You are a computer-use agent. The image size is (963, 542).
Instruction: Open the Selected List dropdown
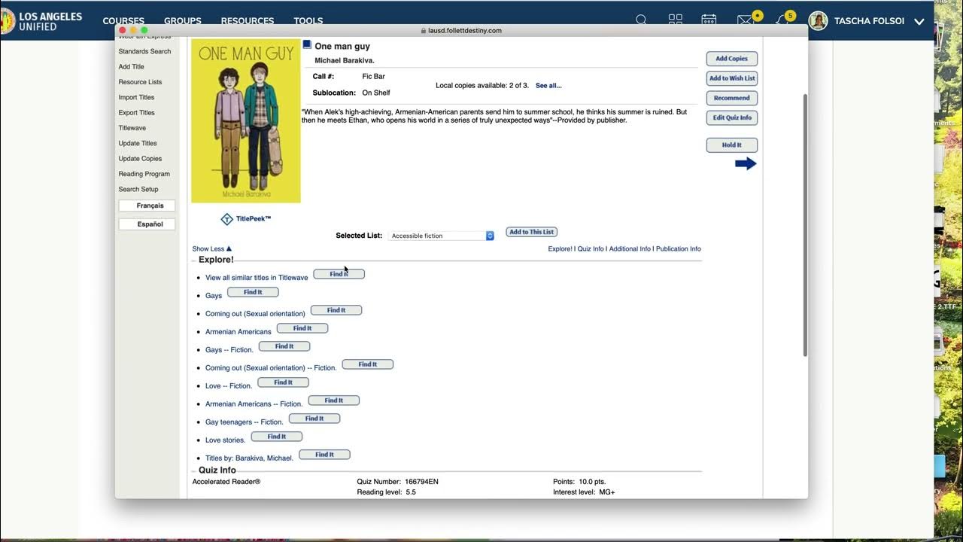pos(442,236)
